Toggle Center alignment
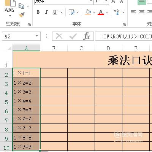 (142, 12)
